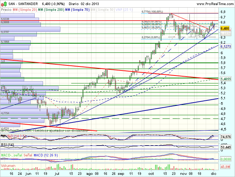Click the stochastic value 74,976
This screenshot has height=177, width=235.
pos(226,137)
